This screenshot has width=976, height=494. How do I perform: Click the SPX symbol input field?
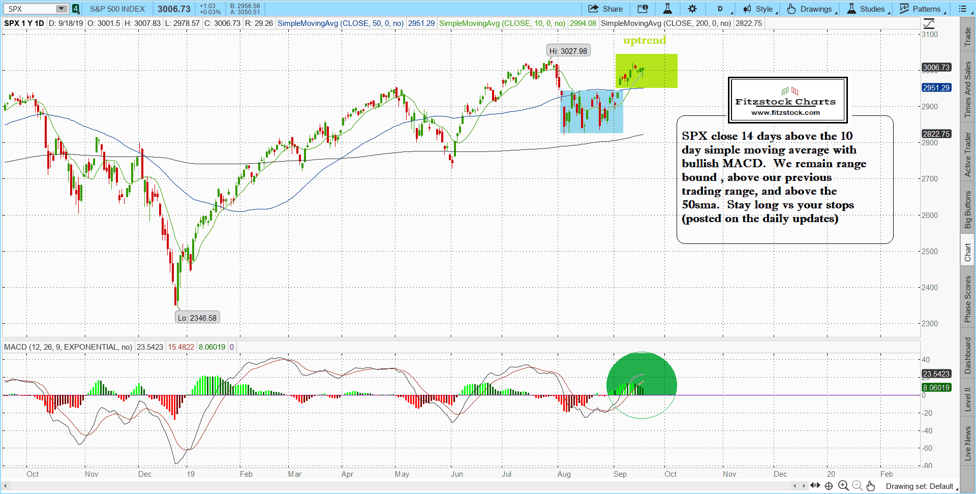pyautogui.click(x=30, y=9)
